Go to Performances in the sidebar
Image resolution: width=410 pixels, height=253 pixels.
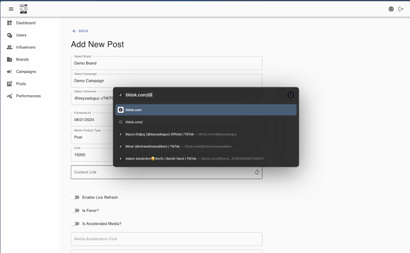coord(28,96)
